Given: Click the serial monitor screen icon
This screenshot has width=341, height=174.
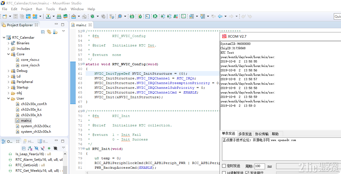Looking at the screenshot, I should 184,16.
